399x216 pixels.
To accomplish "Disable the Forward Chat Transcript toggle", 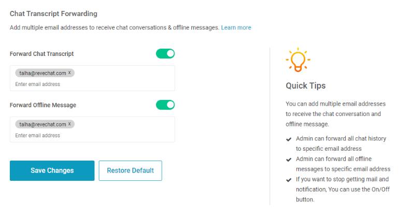I will pos(165,54).
